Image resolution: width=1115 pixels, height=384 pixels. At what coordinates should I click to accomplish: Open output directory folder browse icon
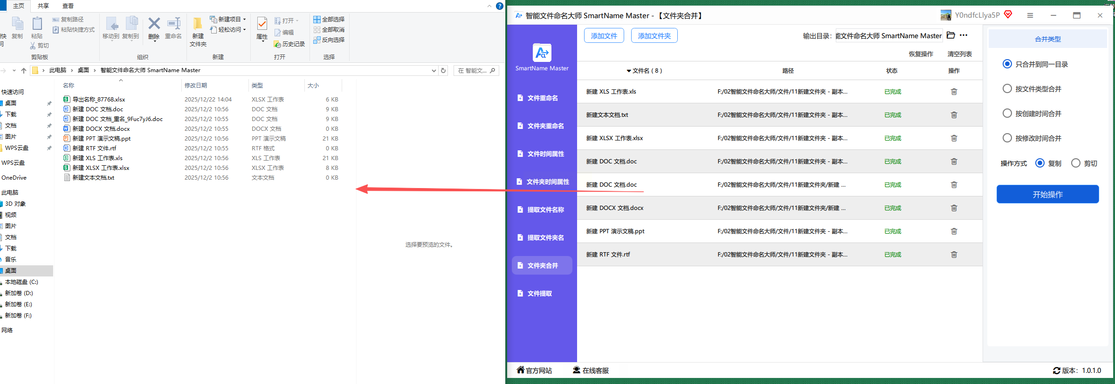[951, 35]
